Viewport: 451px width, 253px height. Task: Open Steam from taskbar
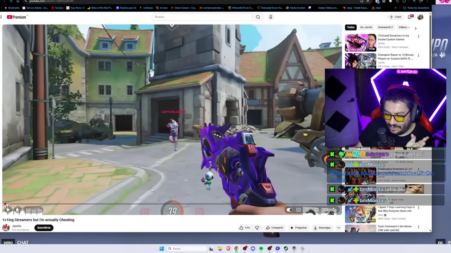coord(286,248)
